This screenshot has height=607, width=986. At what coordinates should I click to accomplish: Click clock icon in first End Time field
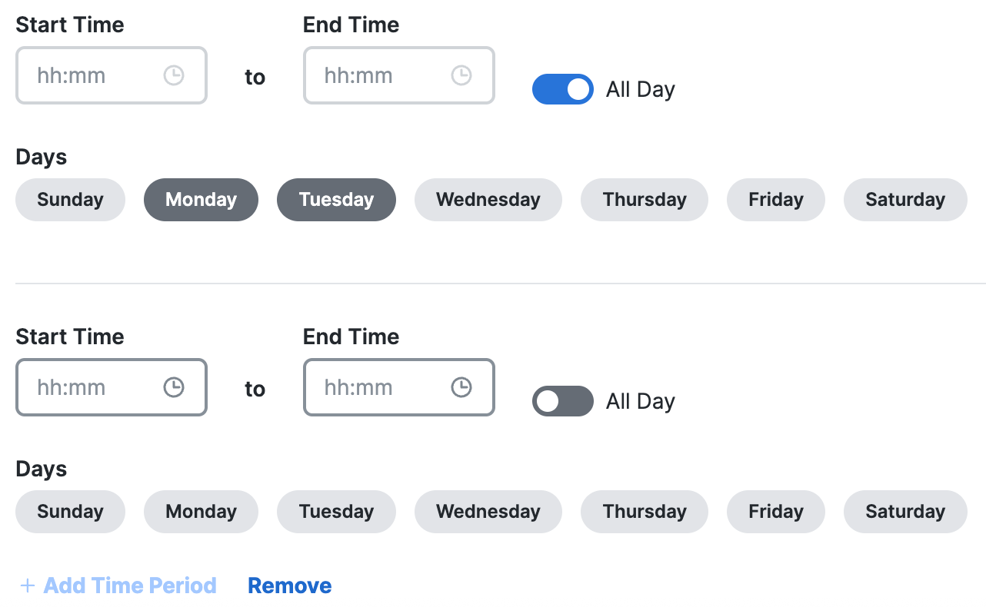(461, 75)
